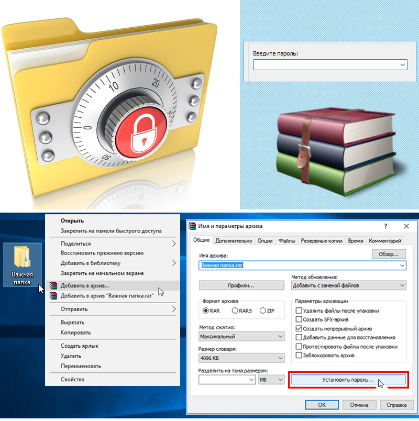Enable Создать SFX-архив checkbox
This screenshot has height=421, width=419.
pos(299,319)
